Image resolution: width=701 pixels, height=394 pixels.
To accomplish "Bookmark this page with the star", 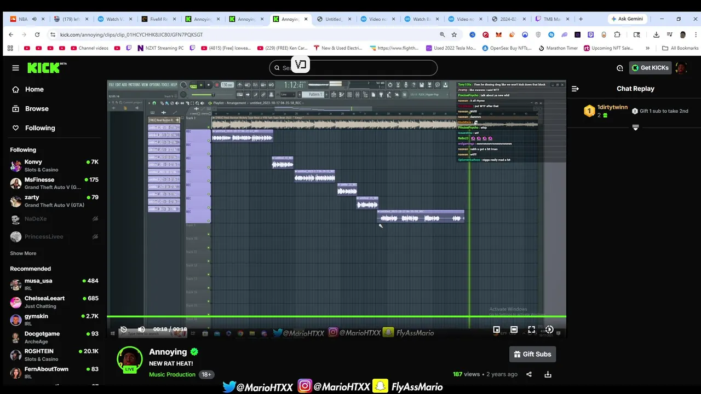I will coord(454,34).
